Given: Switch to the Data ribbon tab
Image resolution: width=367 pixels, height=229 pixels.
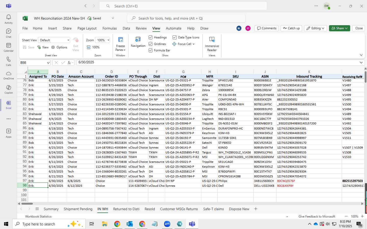Looking at the screenshot, I should point(126,28).
